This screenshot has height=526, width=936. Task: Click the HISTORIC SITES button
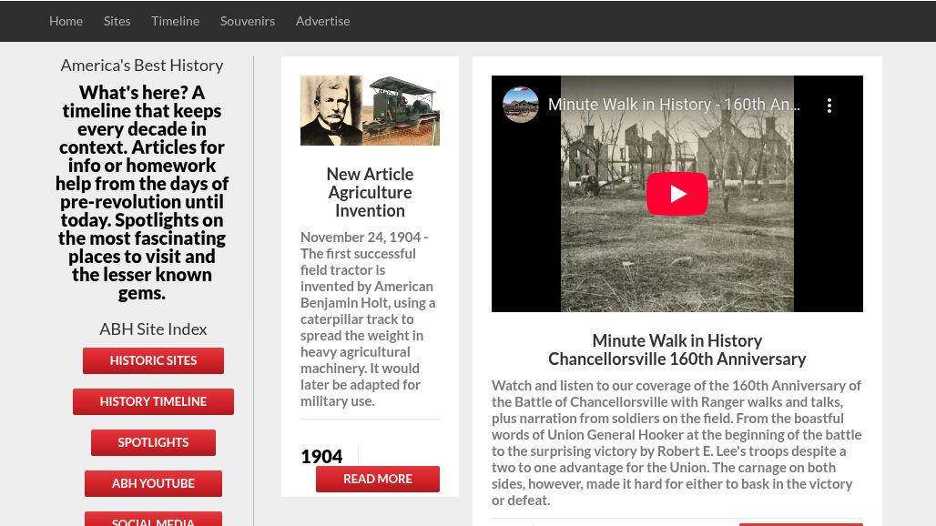point(153,360)
